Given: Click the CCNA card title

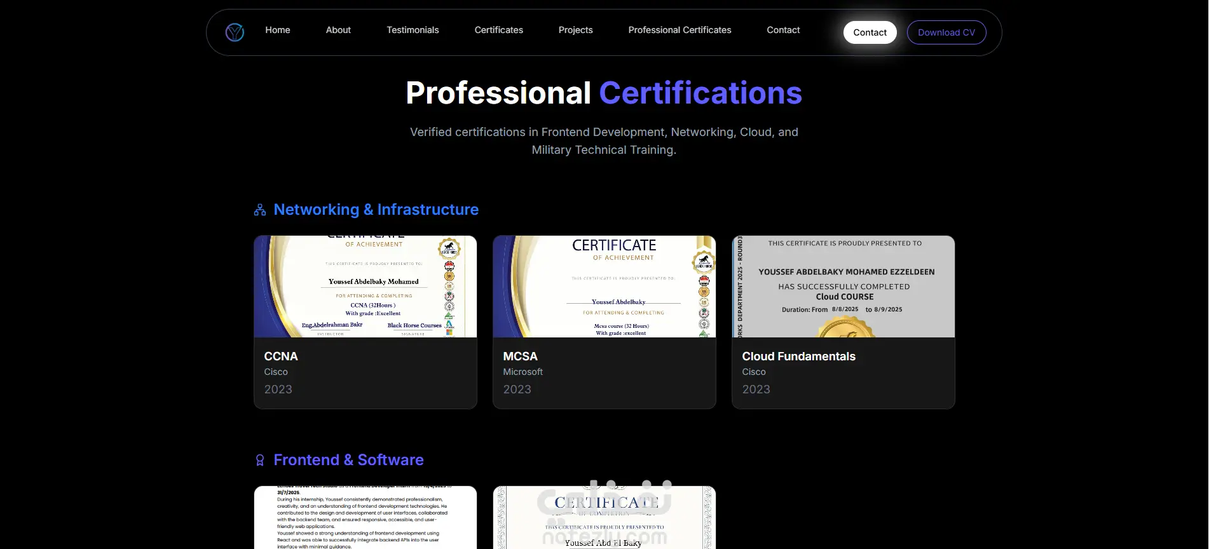Looking at the screenshot, I should 281,356.
